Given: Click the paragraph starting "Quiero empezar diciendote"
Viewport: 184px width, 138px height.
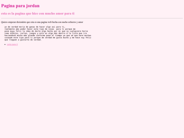Looking at the screenshot, I should (42, 22).
